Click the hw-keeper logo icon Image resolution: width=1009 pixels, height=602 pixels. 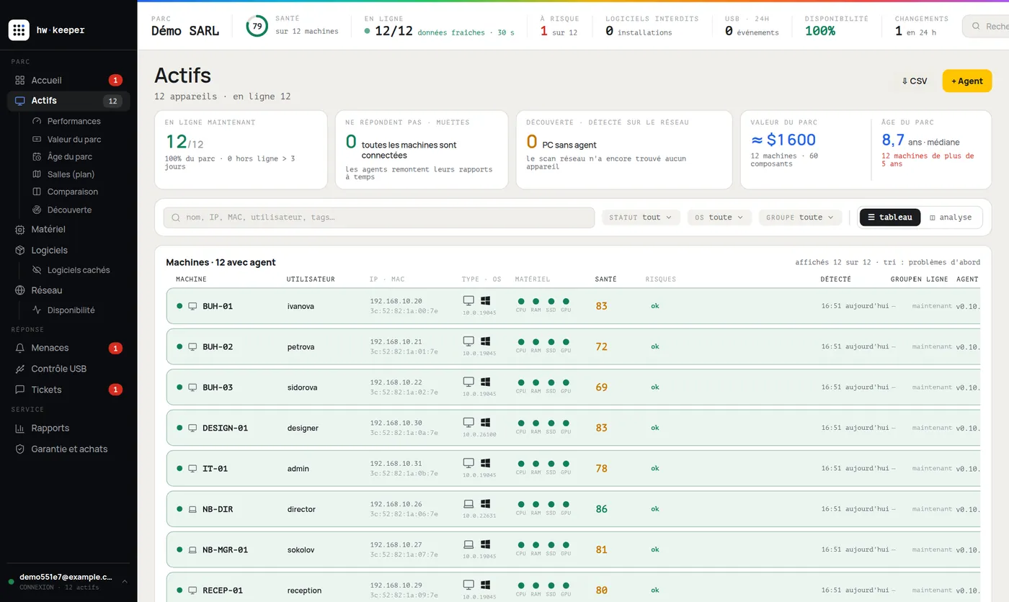[x=19, y=30]
